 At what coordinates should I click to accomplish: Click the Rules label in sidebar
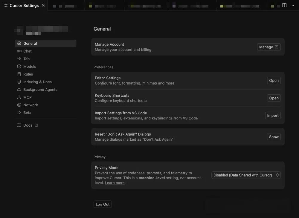pyautogui.click(x=28, y=74)
